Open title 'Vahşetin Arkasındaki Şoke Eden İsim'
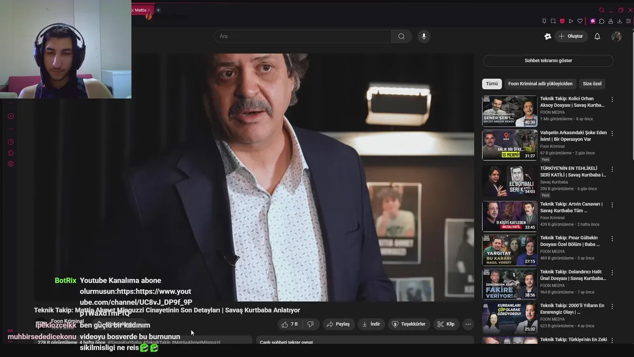Screen dimensions: 634x357 (573, 136)
